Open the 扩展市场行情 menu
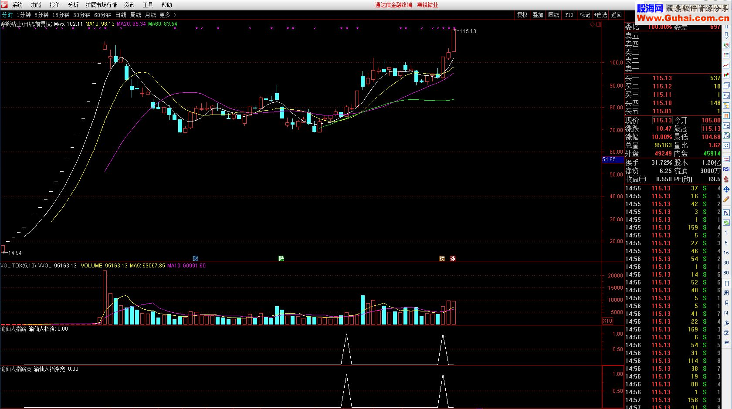This screenshot has height=409, width=732. point(102,5)
